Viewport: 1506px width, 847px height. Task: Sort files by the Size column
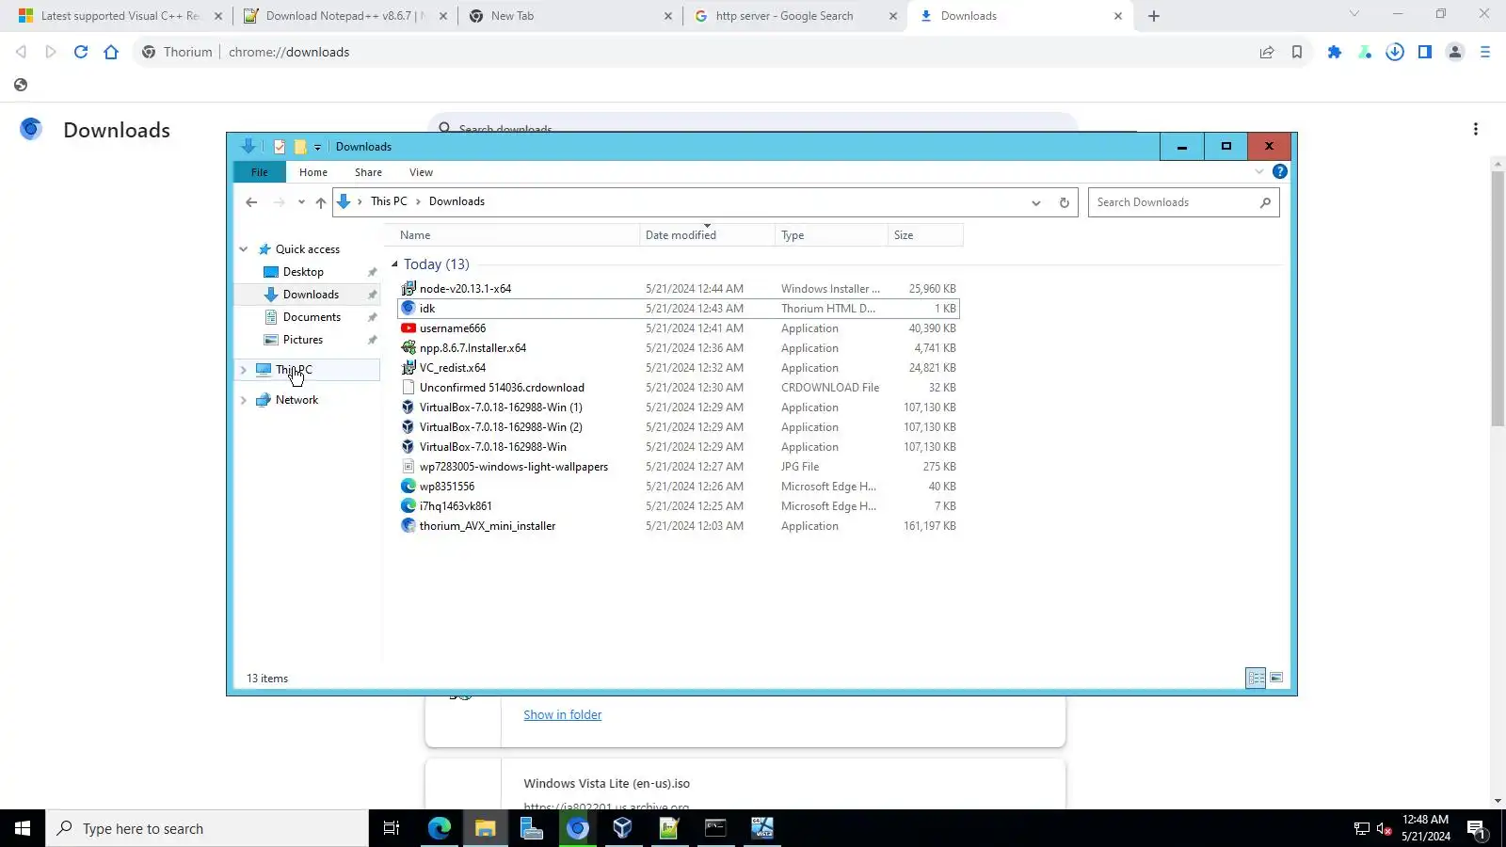[x=925, y=235]
